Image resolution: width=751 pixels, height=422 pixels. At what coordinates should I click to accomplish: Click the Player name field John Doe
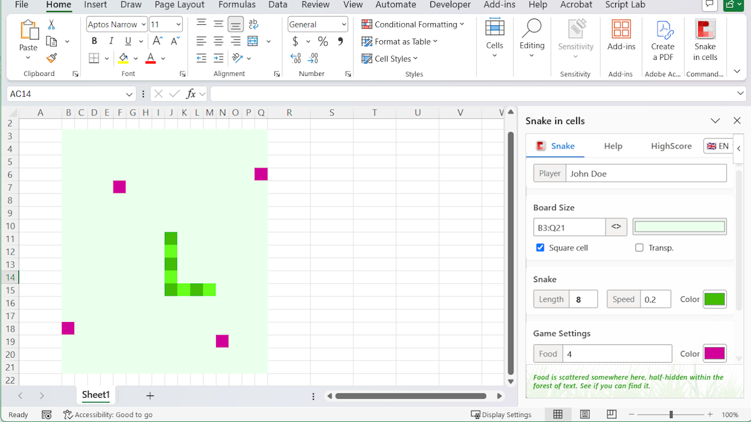tap(646, 174)
